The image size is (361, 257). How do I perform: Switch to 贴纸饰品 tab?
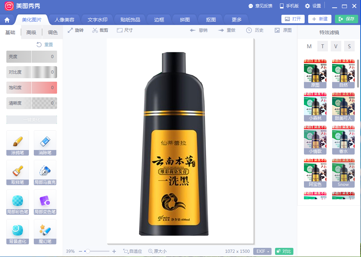click(130, 20)
